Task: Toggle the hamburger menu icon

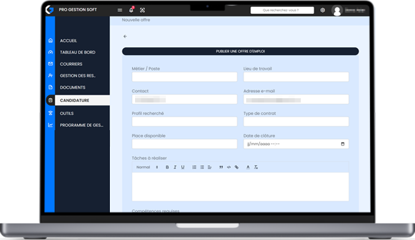Action: click(120, 10)
